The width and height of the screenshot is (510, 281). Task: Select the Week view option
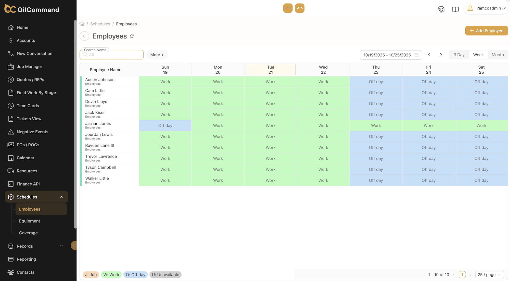coord(478,55)
